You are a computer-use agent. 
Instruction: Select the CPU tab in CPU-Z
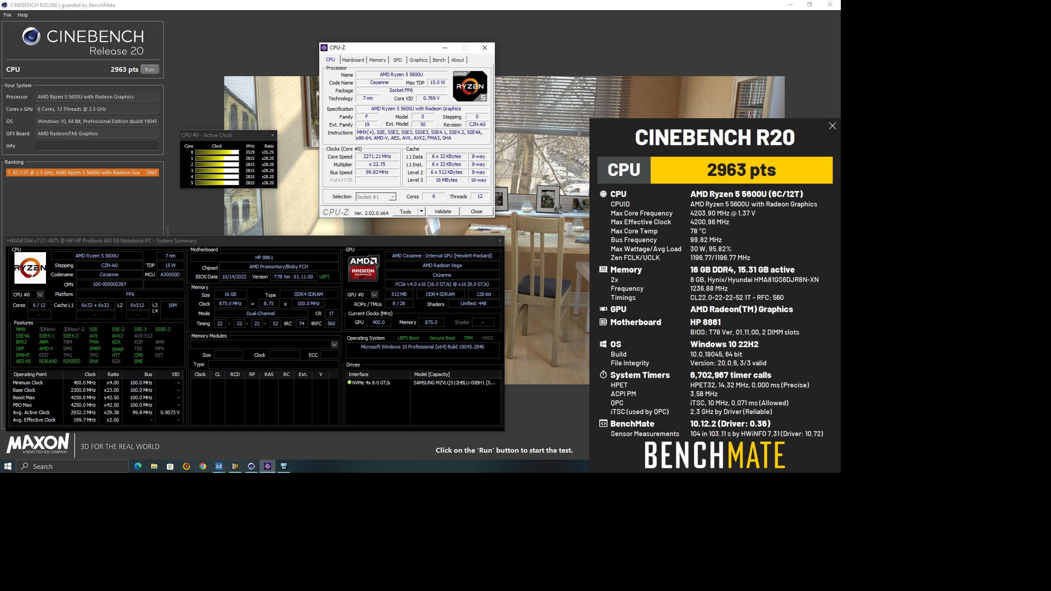[330, 60]
